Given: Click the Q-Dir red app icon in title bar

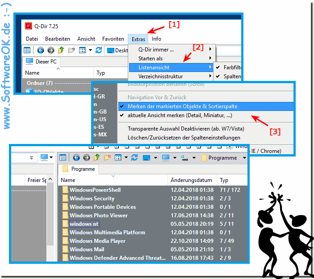Looking at the screenshot, I should tap(28, 26).
